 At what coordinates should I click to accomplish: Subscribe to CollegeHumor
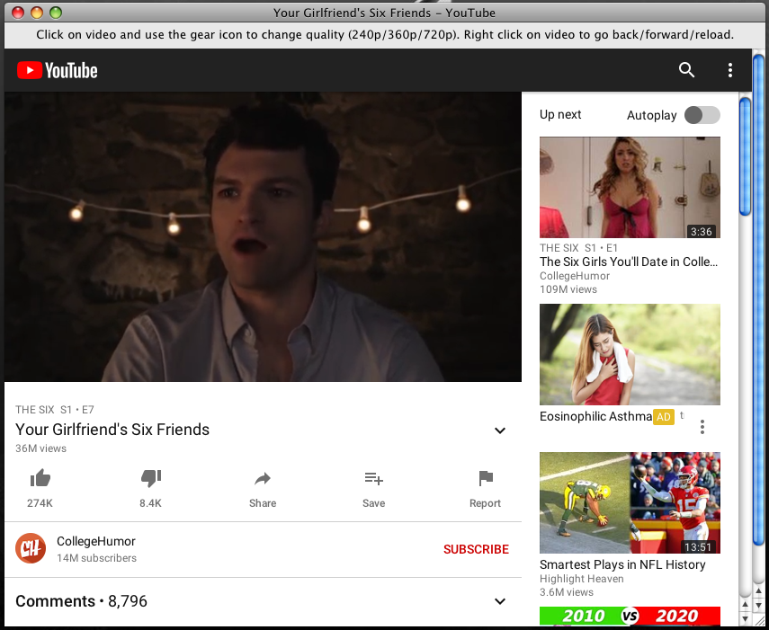(476, 549)
